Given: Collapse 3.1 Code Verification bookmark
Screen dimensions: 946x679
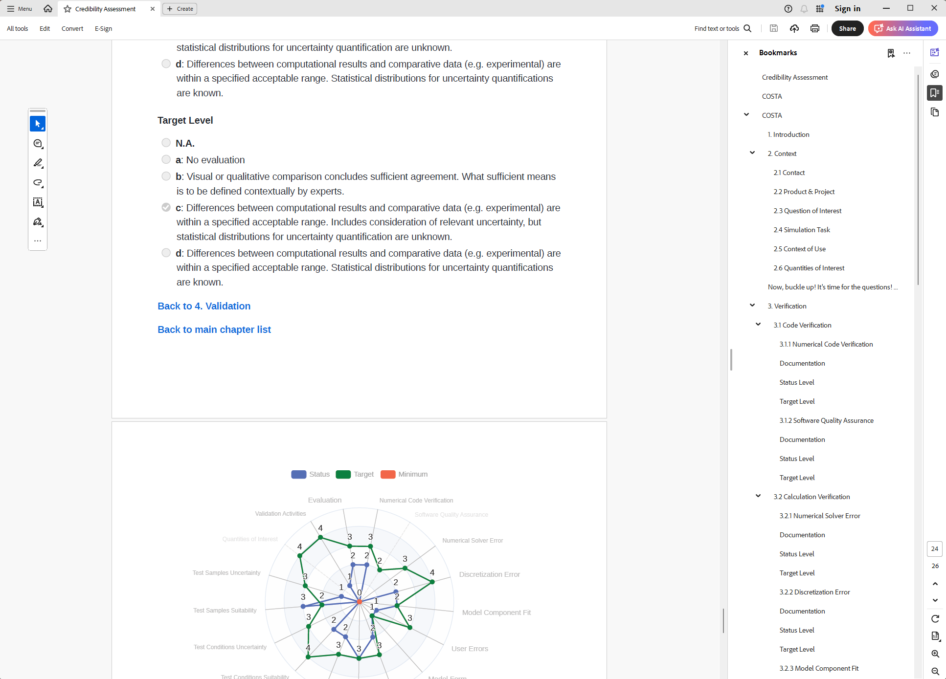Looking at the screenshot, I should click(x=758, y=325).
